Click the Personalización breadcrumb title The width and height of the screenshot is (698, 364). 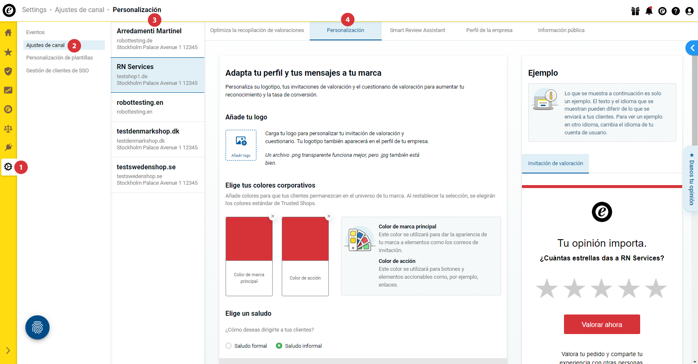[137, 10]
